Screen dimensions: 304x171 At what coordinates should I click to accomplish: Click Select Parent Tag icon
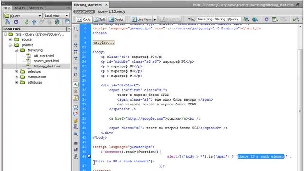tap(76, 68)
